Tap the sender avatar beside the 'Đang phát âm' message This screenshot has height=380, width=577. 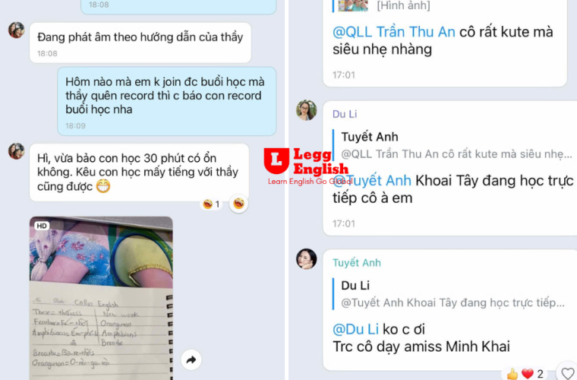[17, 30]
